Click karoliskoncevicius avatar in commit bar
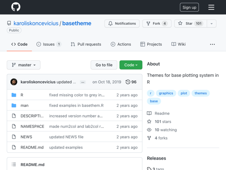 pyautogui.click(x=14, y=82)
